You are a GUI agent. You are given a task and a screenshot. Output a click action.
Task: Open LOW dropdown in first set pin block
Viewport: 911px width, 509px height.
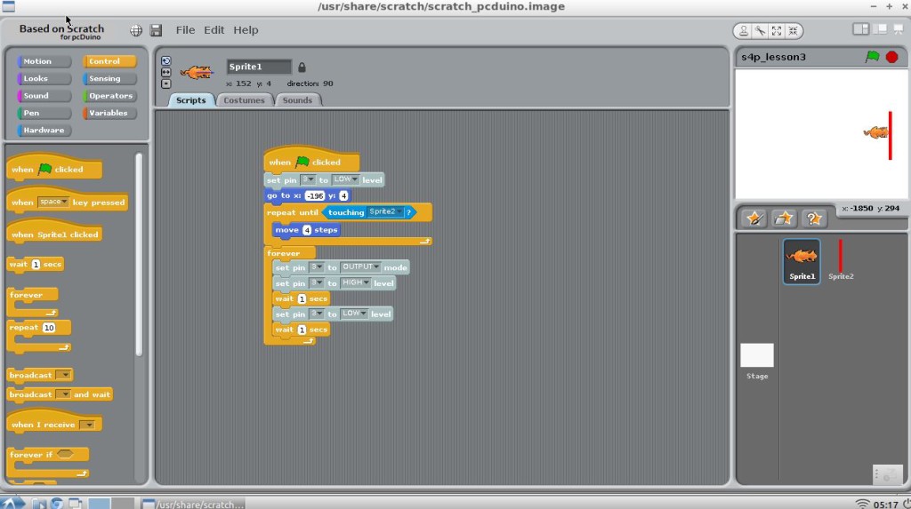tap(346, 179)
